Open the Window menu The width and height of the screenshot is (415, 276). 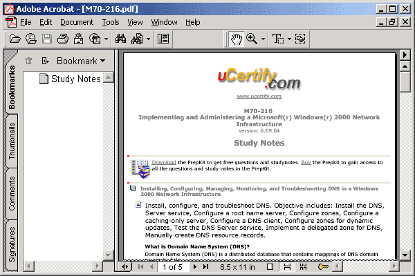[164, 23]
